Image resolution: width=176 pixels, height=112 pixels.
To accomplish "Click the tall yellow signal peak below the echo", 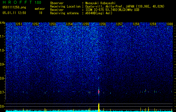I will [x=99, y=108].
